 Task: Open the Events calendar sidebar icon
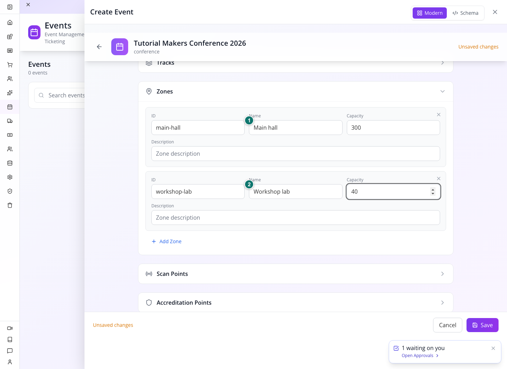pyautogui.click(x=10, y=107)
